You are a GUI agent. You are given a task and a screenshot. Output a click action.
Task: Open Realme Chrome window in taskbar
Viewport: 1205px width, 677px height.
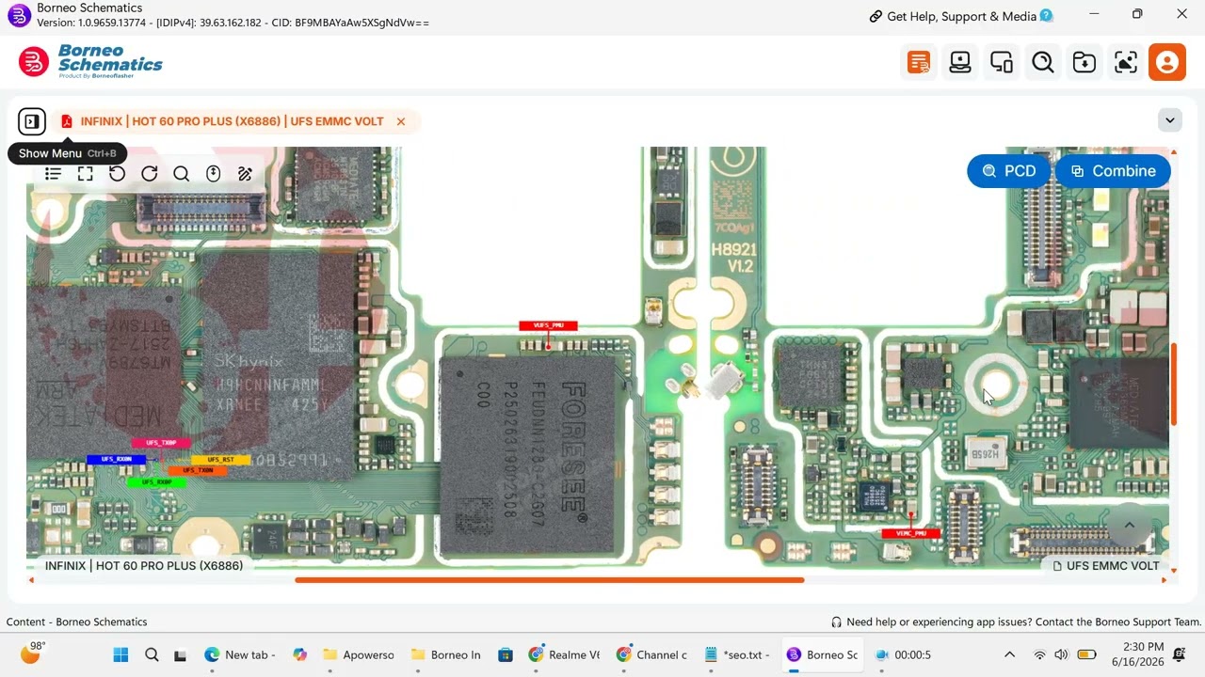click(564, 654)
